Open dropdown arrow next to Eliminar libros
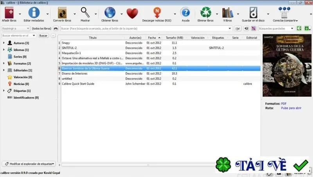Viewport: 313px width, 177px height. 217,14
